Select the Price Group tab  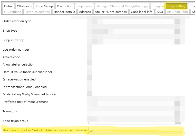pyautogui.click(x=44, y=6)
